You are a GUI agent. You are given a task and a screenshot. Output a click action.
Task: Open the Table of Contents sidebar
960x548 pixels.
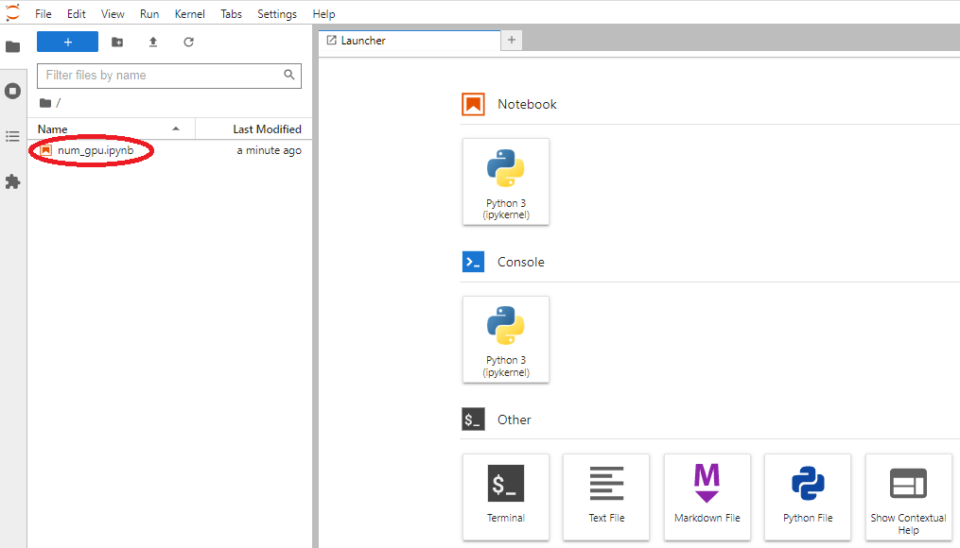tap(12, 136)
